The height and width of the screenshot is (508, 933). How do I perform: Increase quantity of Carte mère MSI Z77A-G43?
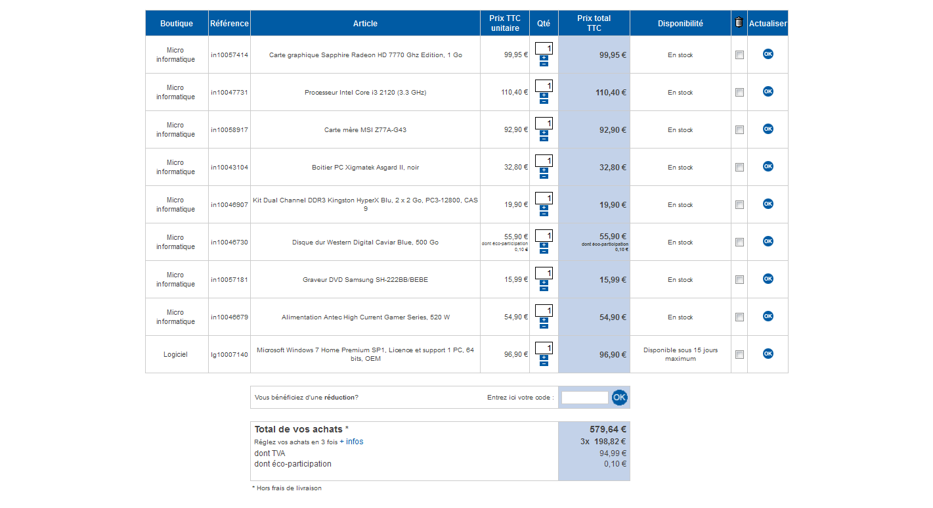tap(544, 133)
